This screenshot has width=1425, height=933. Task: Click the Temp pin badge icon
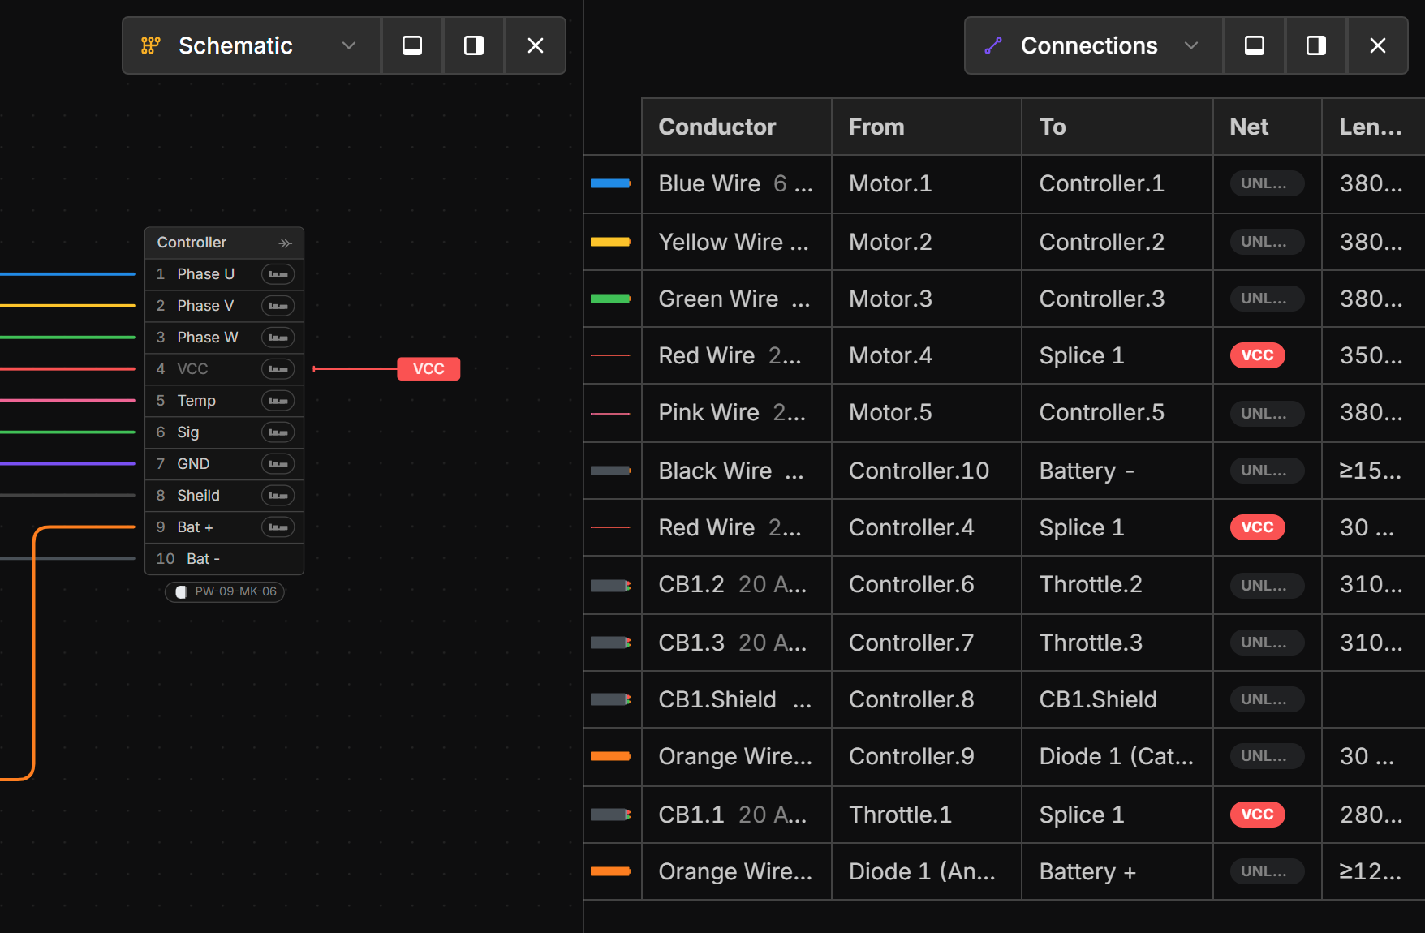278,401
